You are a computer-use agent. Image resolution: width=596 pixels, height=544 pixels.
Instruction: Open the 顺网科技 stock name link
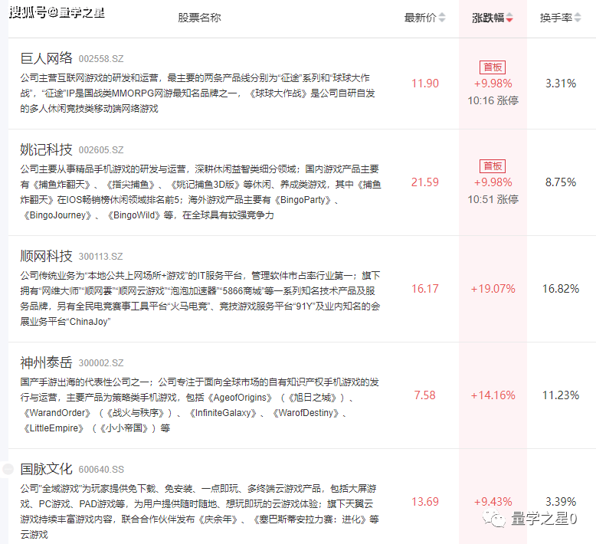(x=46, y=256)
